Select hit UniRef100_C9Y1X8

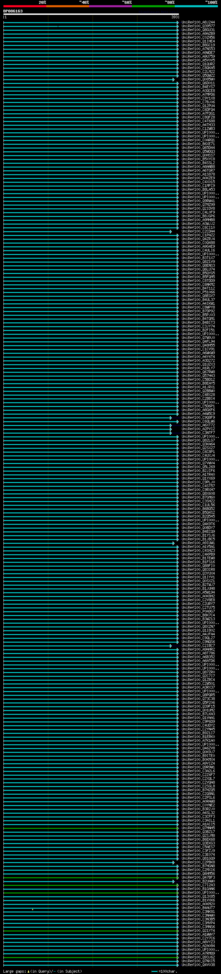(198, 98)
